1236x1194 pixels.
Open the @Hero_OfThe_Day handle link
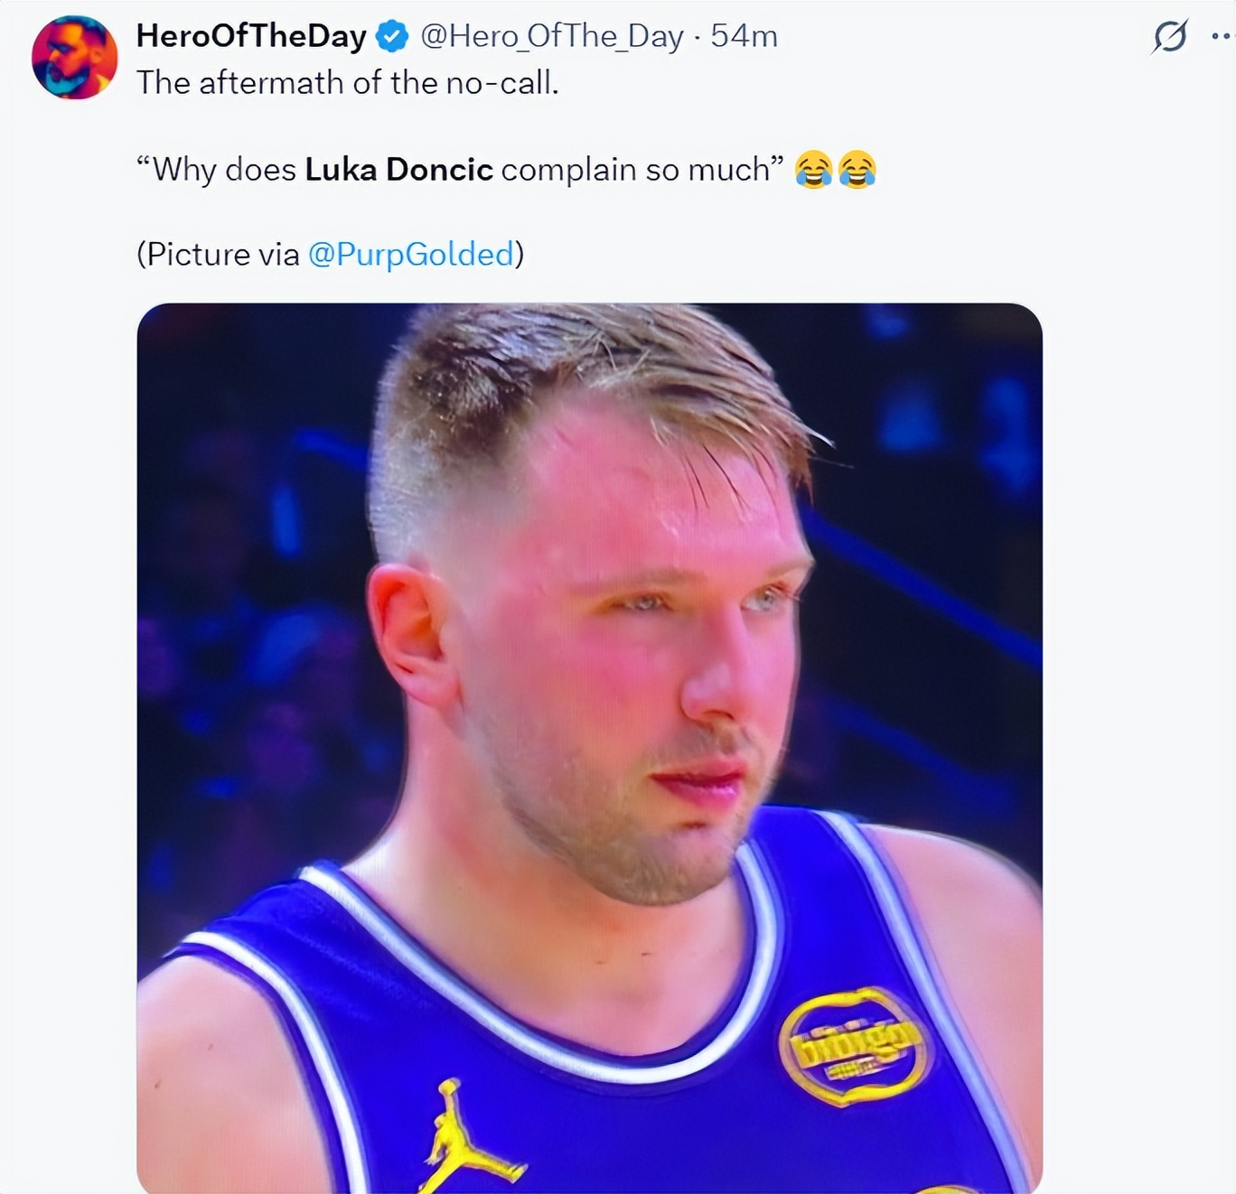552,36
